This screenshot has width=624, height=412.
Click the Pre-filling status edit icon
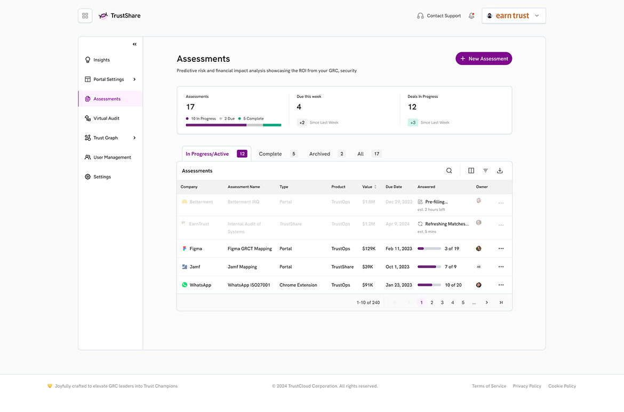pyautogui.click(x=420, y=202)
